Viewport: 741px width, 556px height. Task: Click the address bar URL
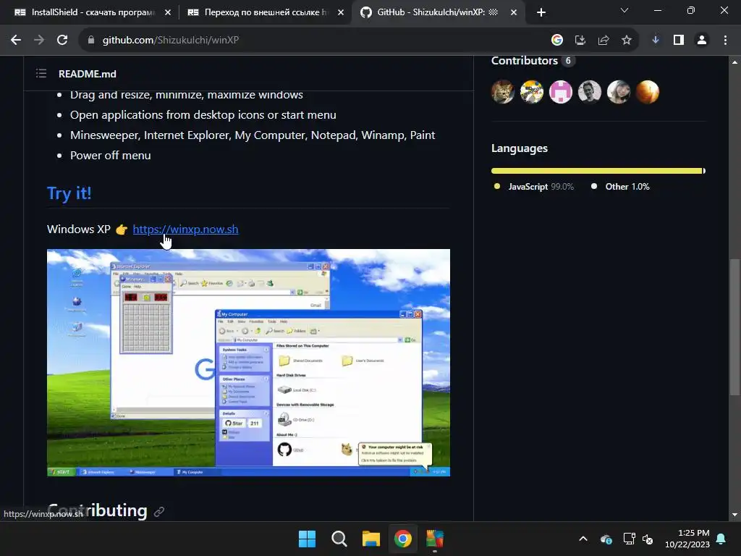pos(171,41)
